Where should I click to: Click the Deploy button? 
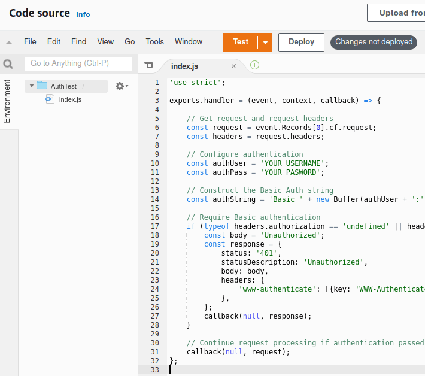click(302, 43)
